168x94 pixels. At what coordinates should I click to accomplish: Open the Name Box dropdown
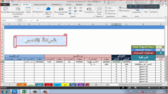(x=16, y=20)
